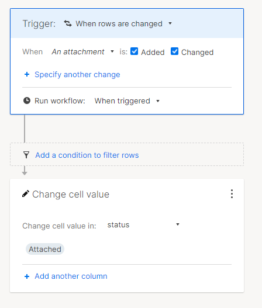The height and width of the screenshot is (308, 262).
Task: Click Add a condition to filter rows
Action: tap(87, 155)
